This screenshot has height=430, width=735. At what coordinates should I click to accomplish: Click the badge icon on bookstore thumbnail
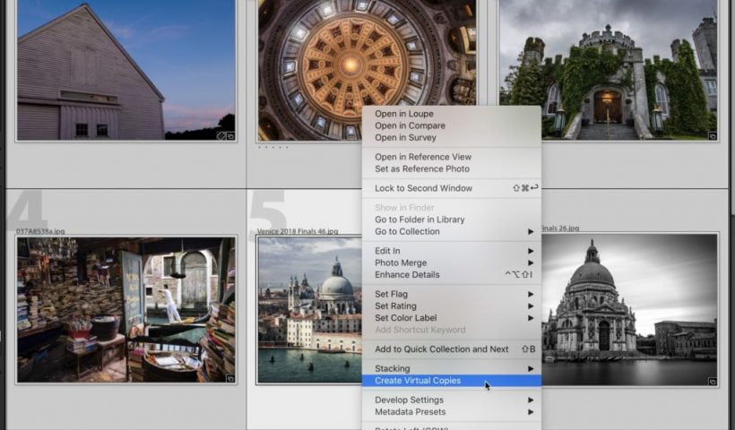[x=230, y=379]
